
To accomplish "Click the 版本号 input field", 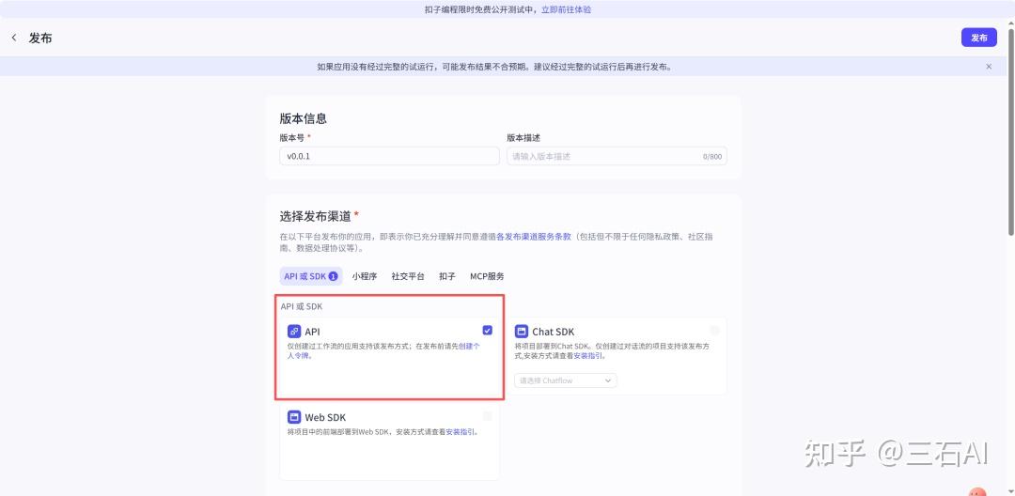I will coord(389,156).
